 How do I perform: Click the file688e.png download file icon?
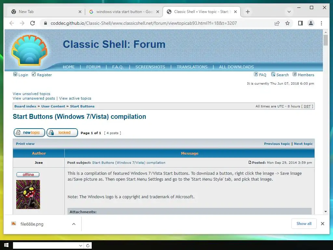coord(14,224)
